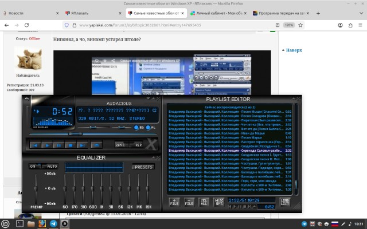Click the visualization display in Audacious
367x229 pixels.
[x=53, y=122]
